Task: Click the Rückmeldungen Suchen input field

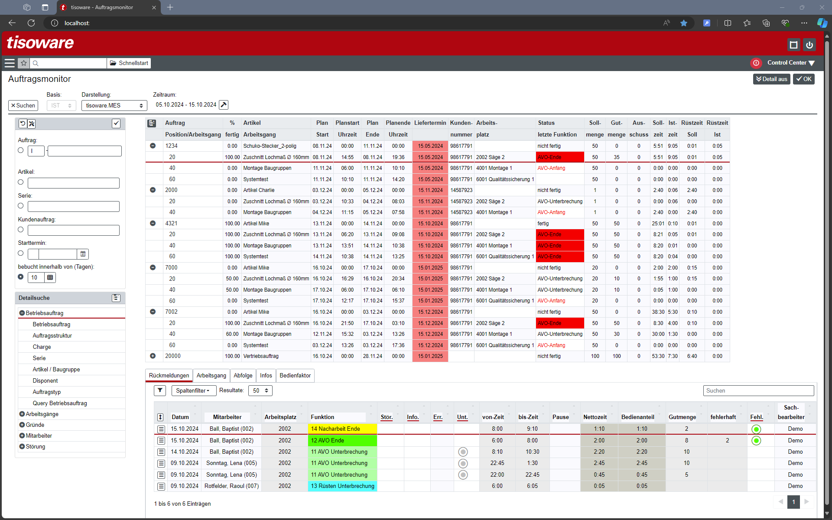Action: tap(758, 391)
